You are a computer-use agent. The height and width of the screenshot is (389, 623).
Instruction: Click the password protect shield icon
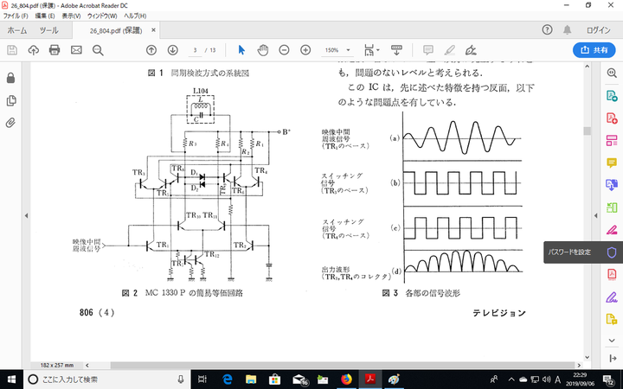tap(611, 252)
